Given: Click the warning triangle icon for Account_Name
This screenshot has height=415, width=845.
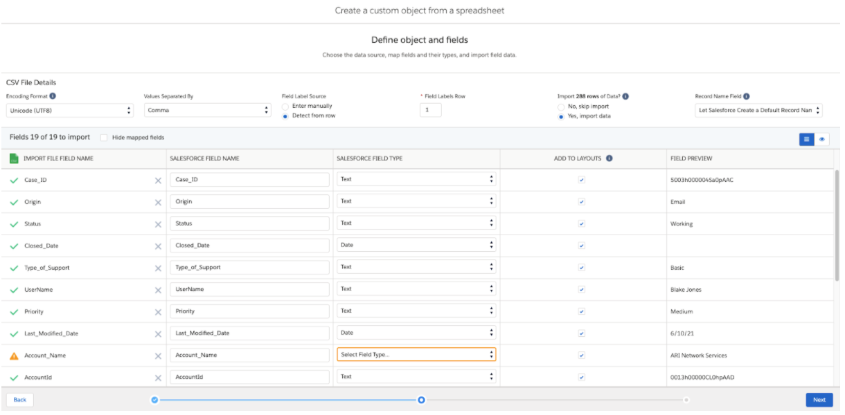Looking at the screenshot, I should coord(14,356).
